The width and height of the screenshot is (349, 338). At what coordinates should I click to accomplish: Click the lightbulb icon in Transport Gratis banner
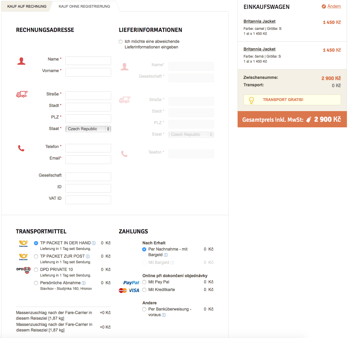(251, 100)
